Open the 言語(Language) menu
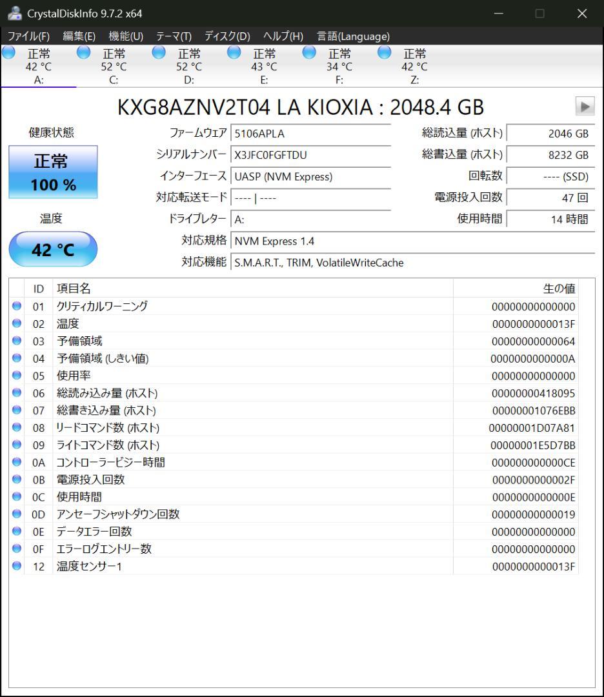Image resolution: width=604 pixels, height=697 pixels. [x=354, y=36]
